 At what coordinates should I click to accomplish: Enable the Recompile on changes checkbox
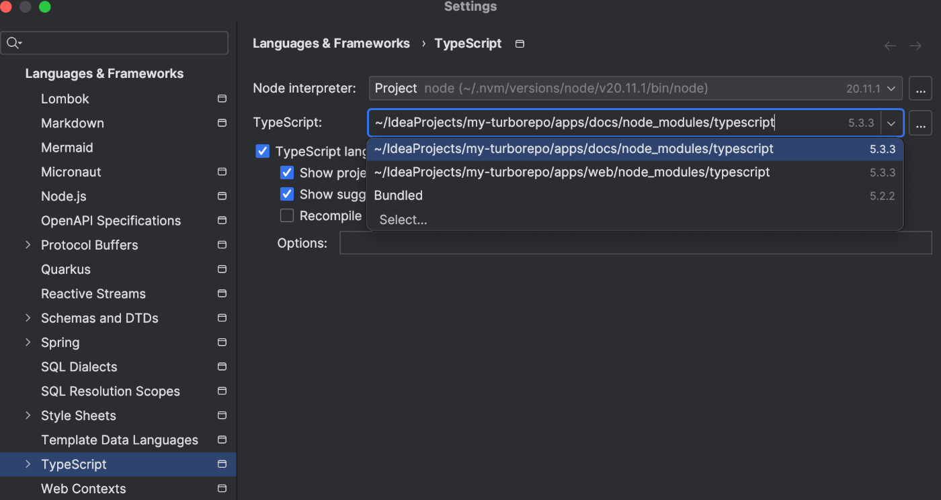point(287,215)
